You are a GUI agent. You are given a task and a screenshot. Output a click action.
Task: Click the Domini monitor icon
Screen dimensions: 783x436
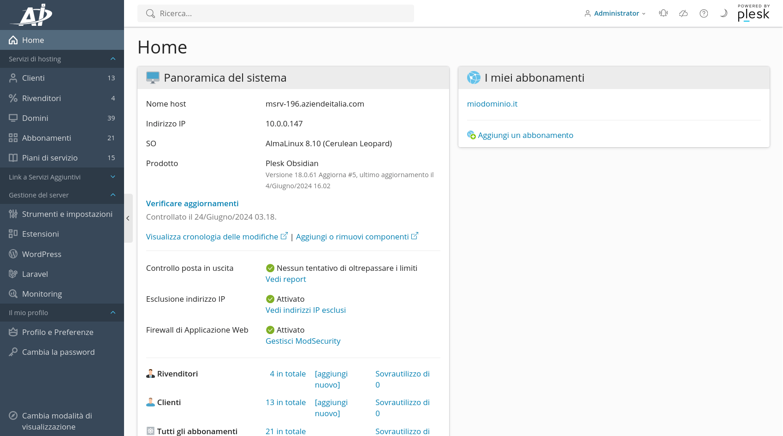coord(13,118)
